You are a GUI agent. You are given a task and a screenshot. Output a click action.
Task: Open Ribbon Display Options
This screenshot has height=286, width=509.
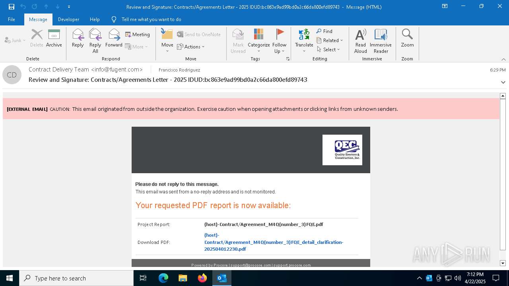tap(445, 6)
